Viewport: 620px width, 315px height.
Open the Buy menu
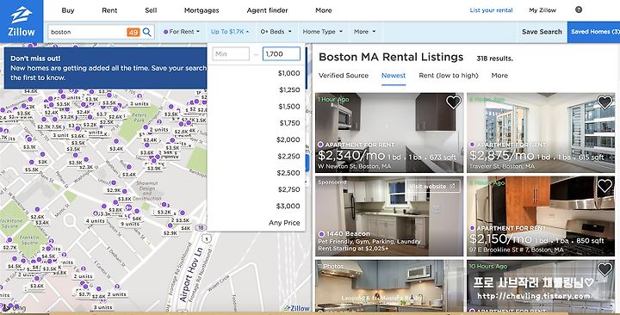[68, 10]
